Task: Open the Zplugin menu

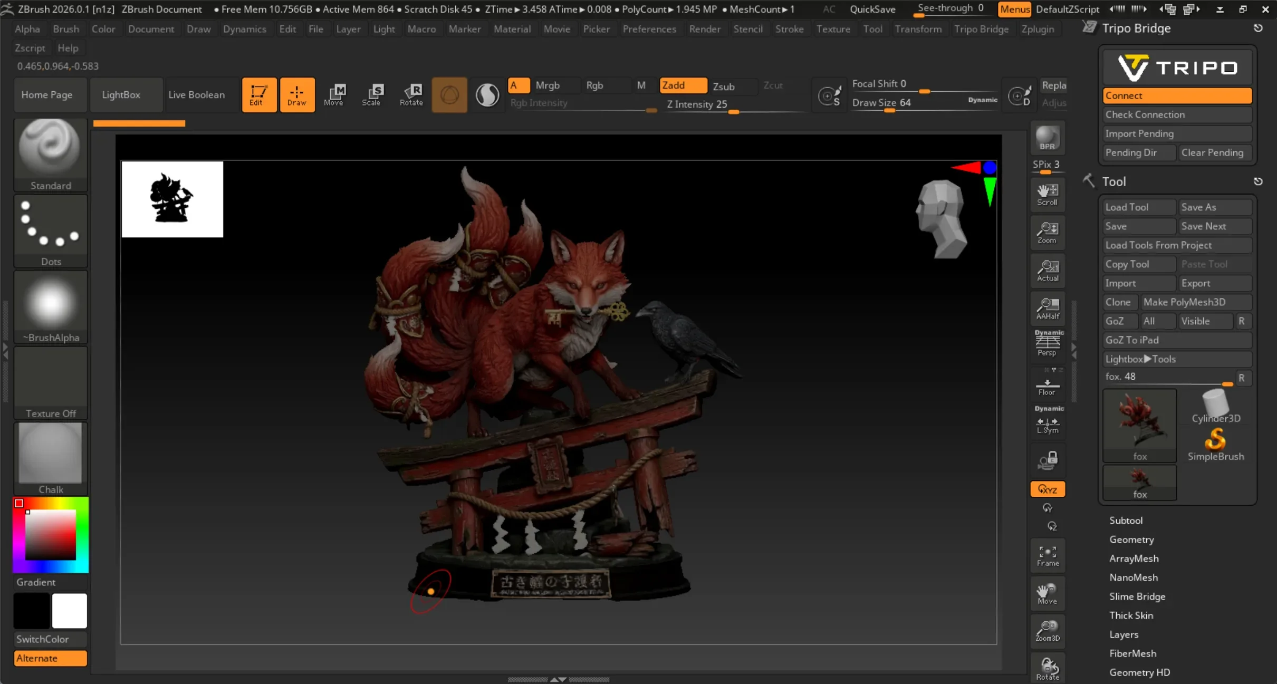Action: 1038,29
